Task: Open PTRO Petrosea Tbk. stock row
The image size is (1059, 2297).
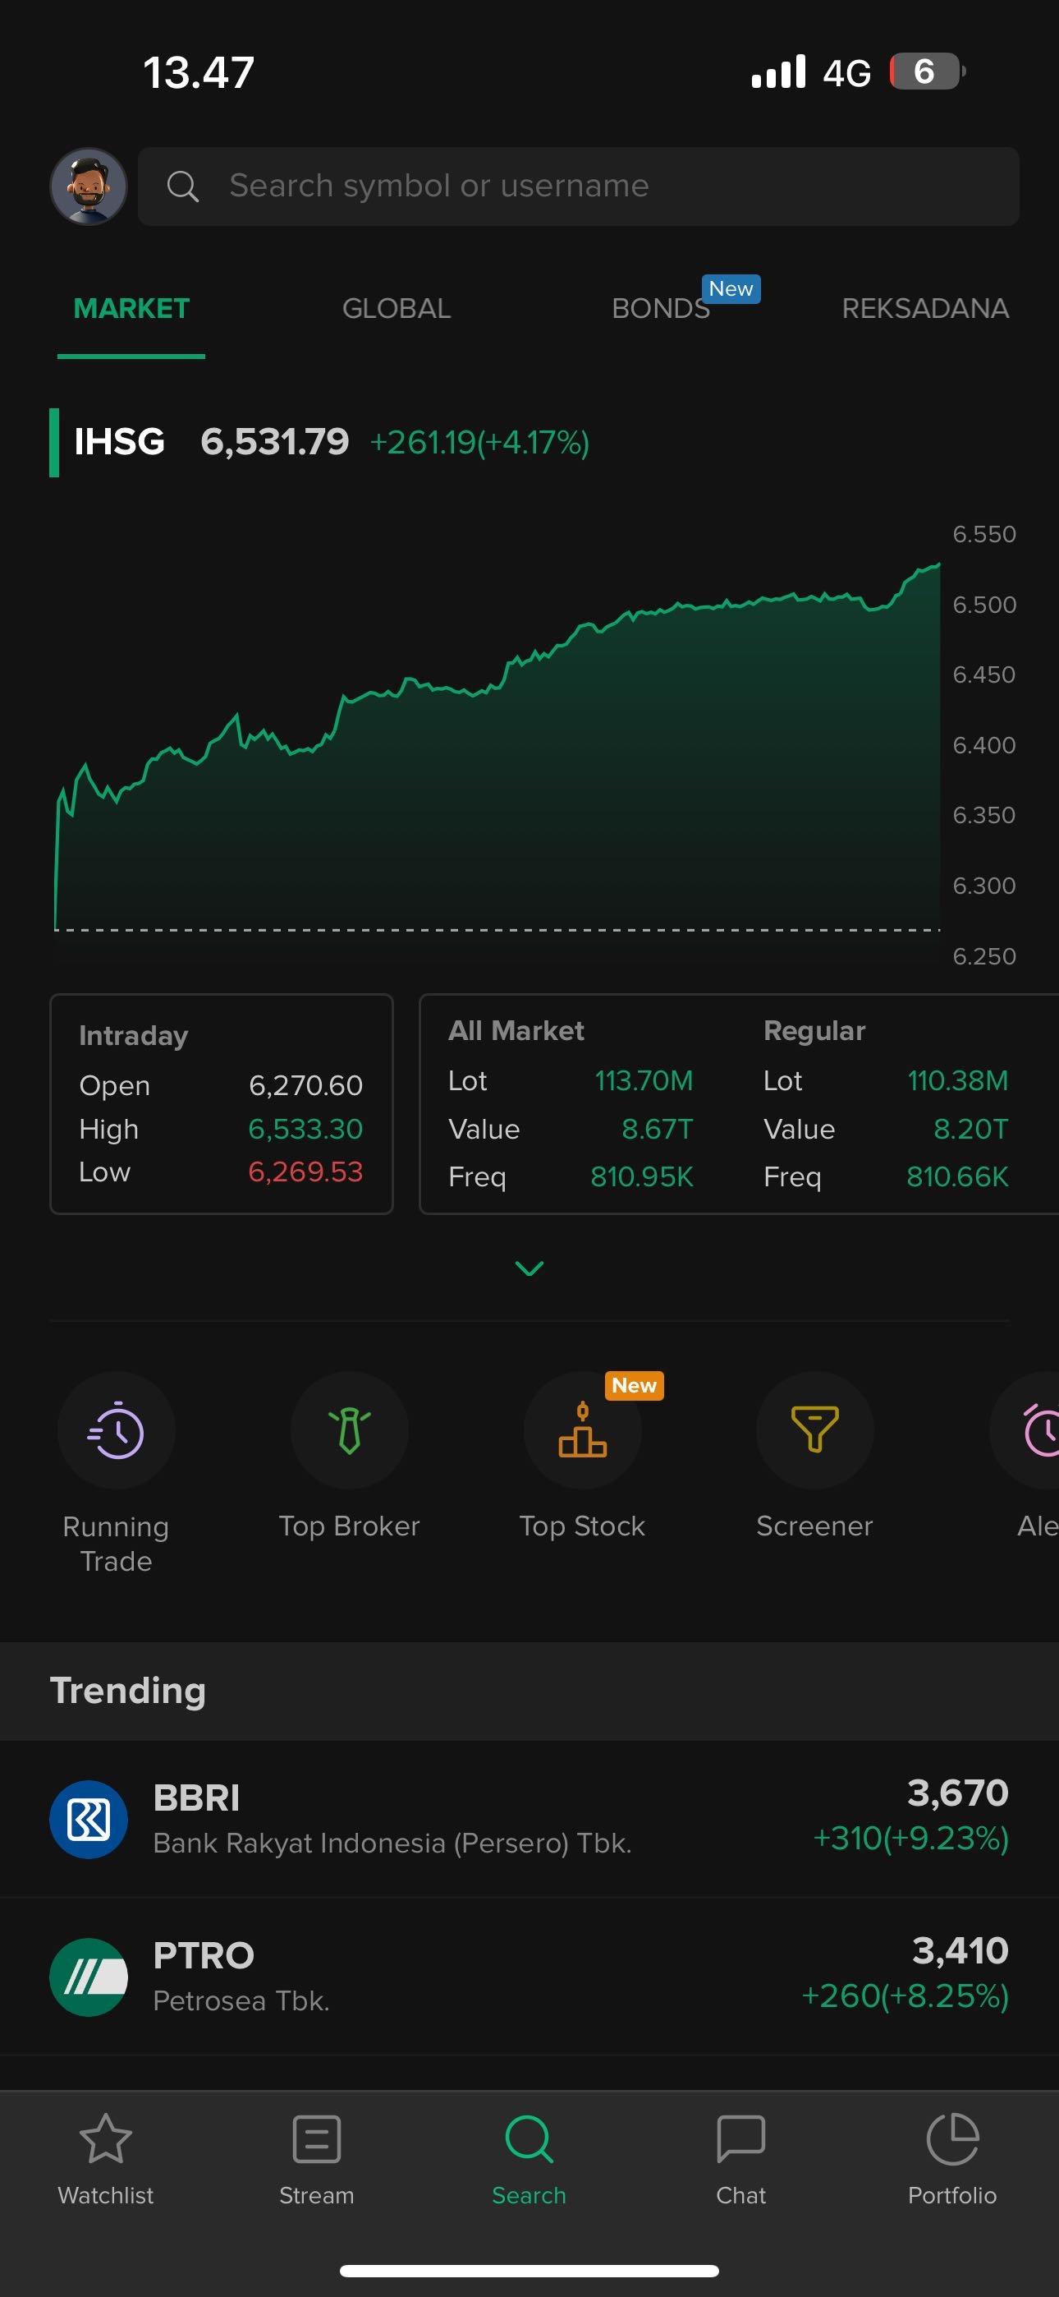Action: click(x=529, y=1977)
